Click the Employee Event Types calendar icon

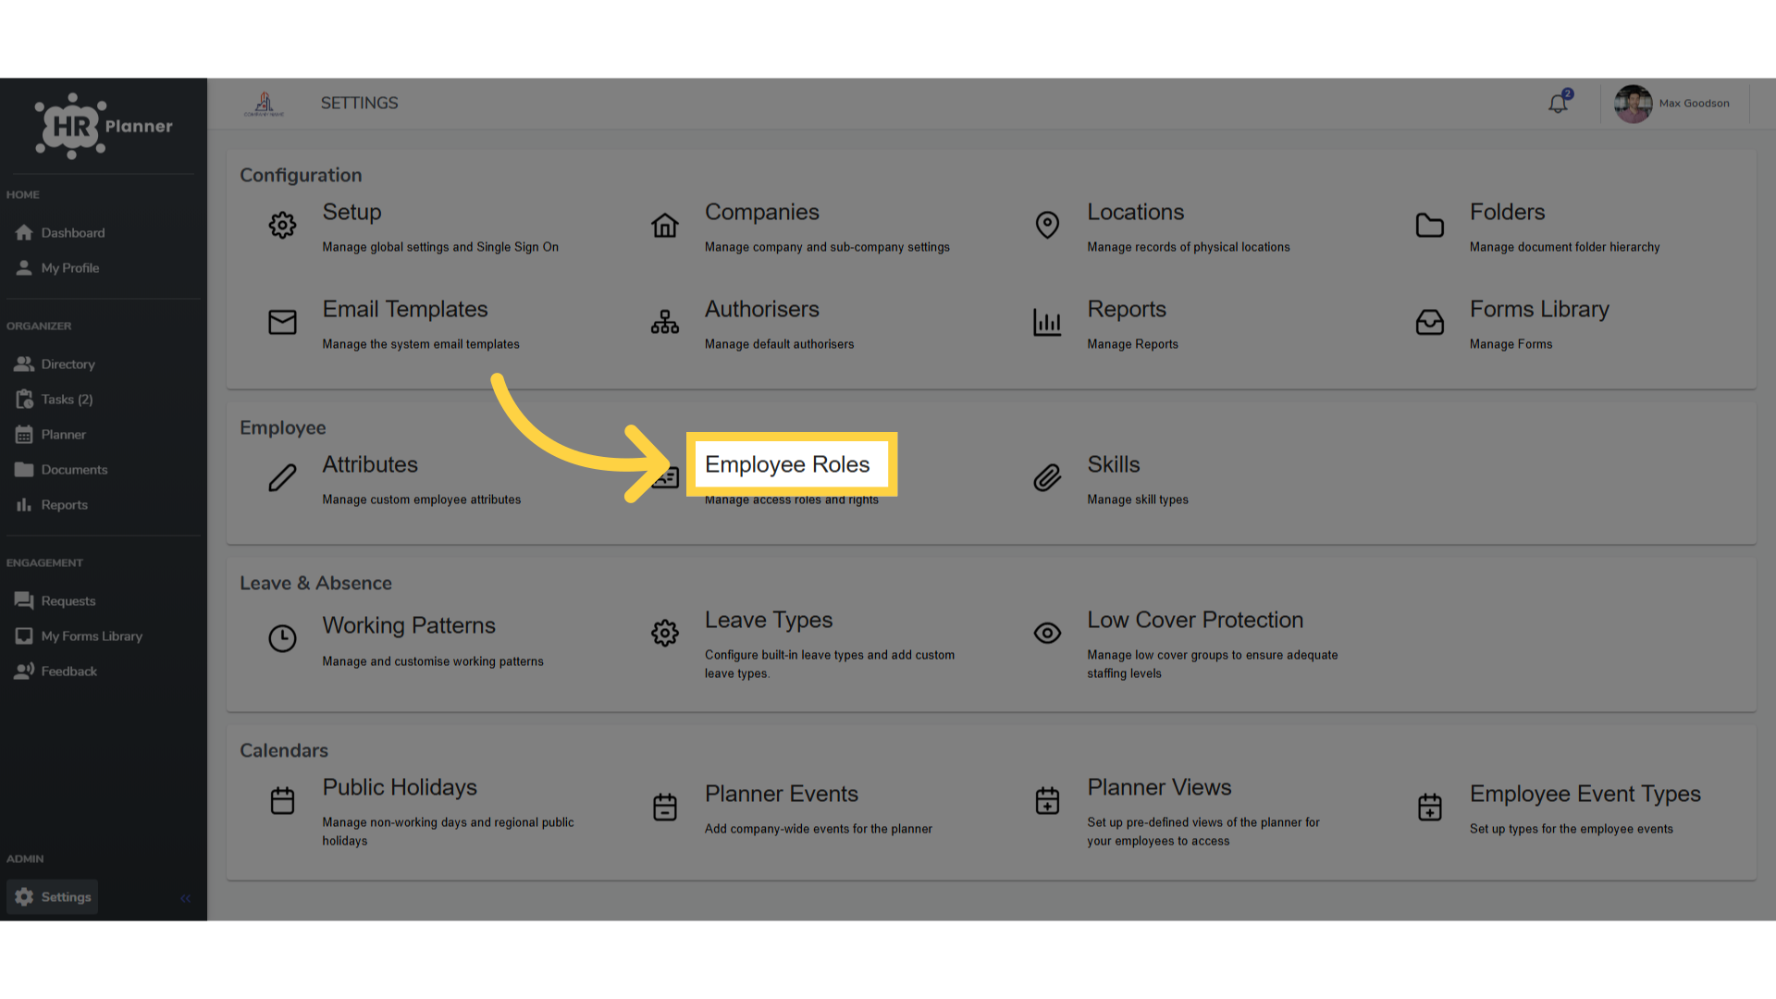point(1430,807)
